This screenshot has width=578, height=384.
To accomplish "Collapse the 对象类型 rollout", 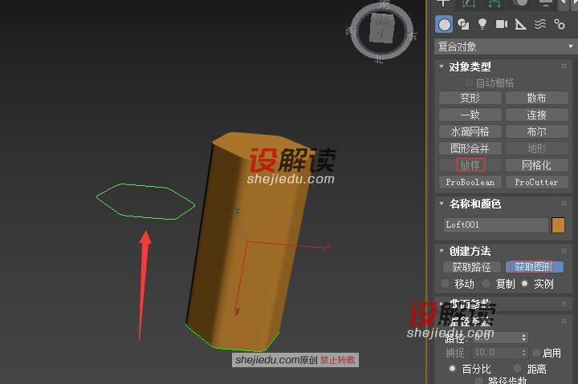I will pos(442,67).
